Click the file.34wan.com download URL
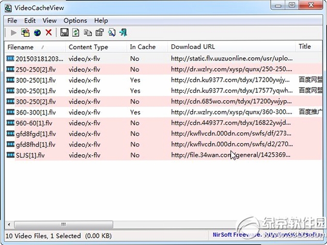 [x=230, y=155]
